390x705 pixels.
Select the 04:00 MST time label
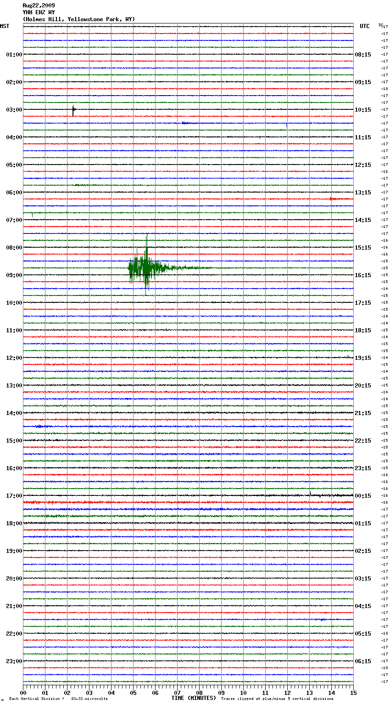(14, 137)
